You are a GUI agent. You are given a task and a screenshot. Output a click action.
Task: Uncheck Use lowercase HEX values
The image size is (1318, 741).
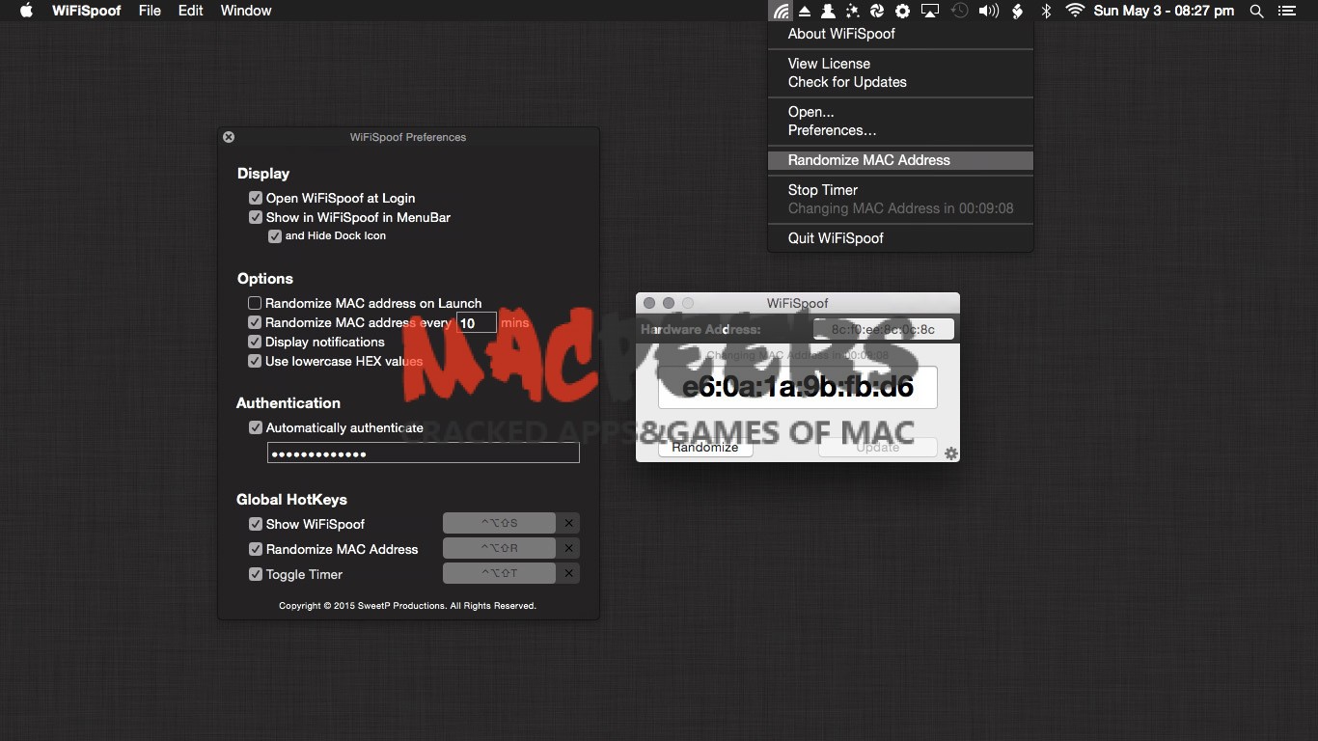click(x=255, y=361)
